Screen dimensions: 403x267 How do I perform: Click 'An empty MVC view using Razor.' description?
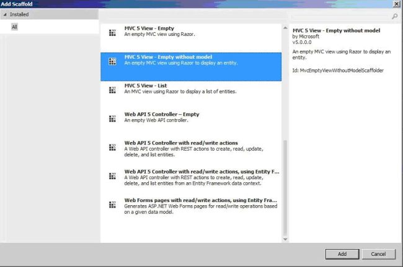click(159, 34)
